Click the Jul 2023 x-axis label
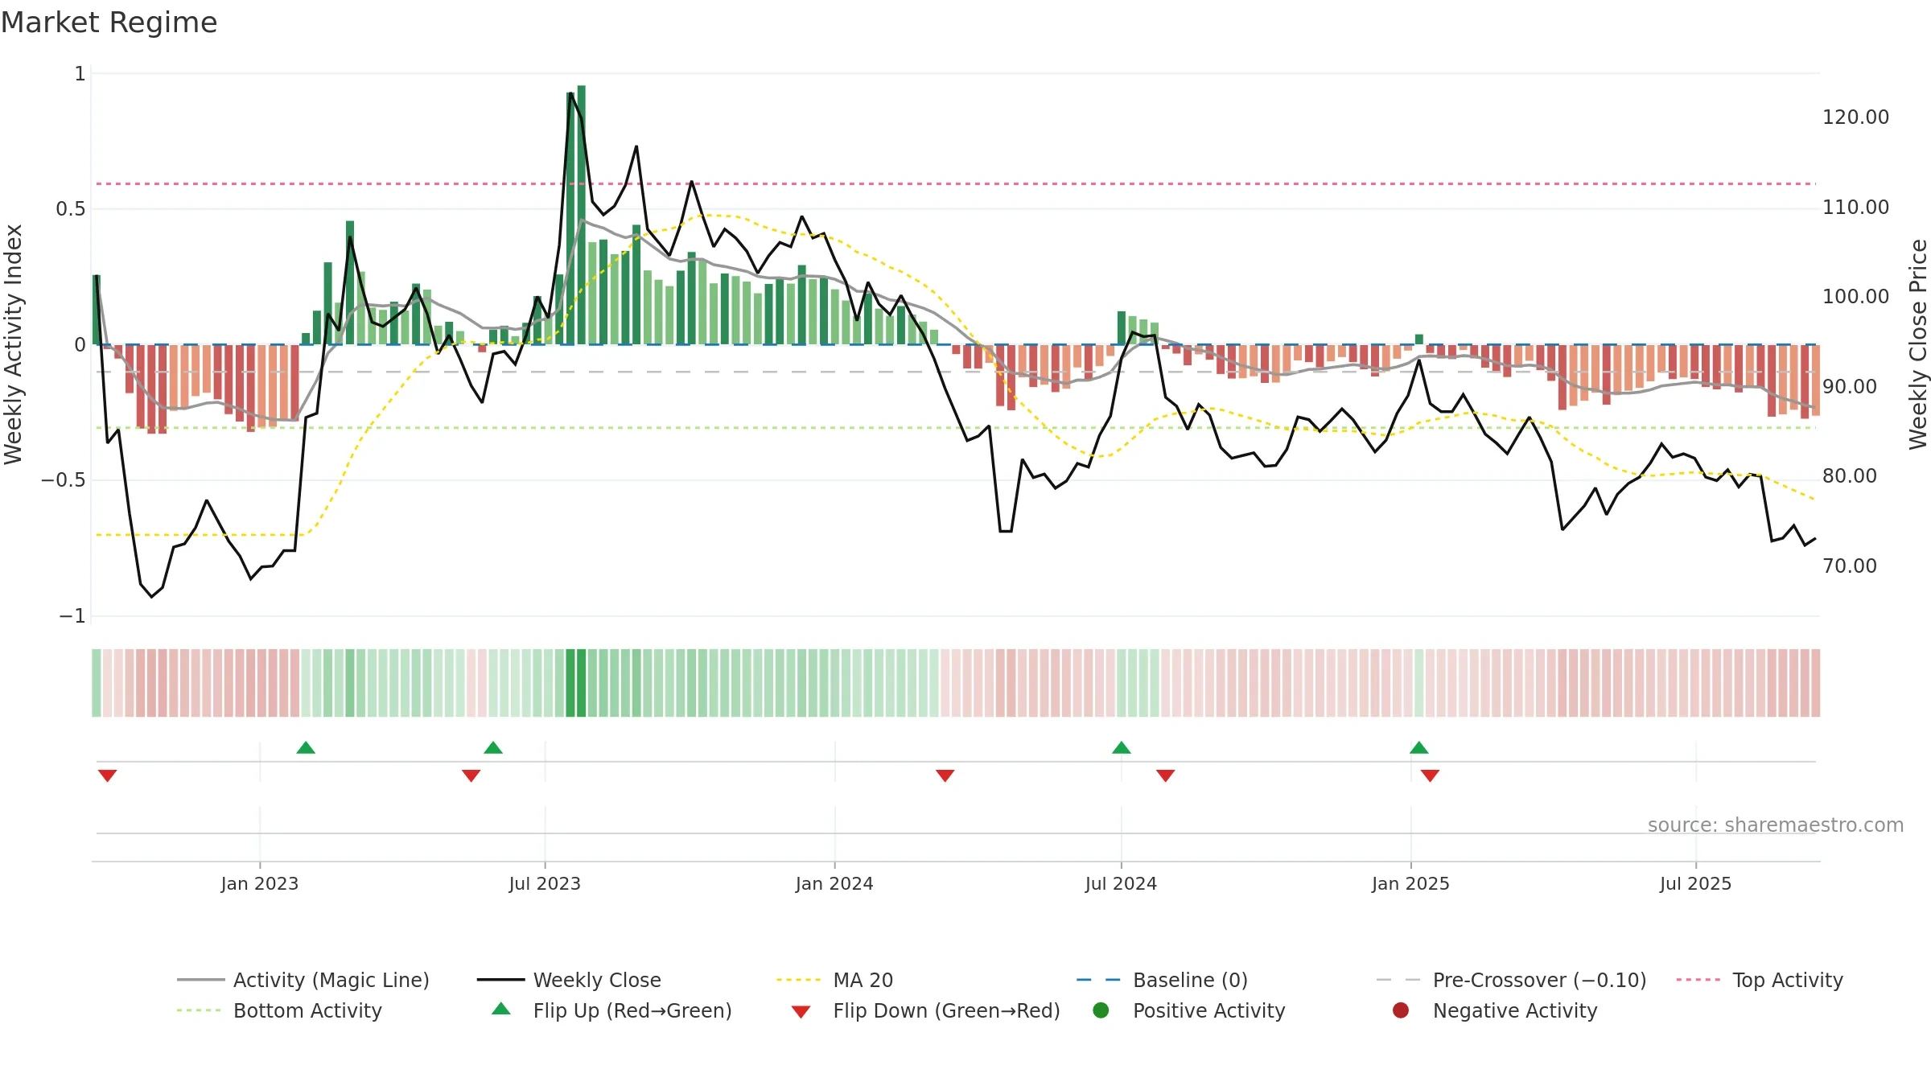 tap(545, 883)
